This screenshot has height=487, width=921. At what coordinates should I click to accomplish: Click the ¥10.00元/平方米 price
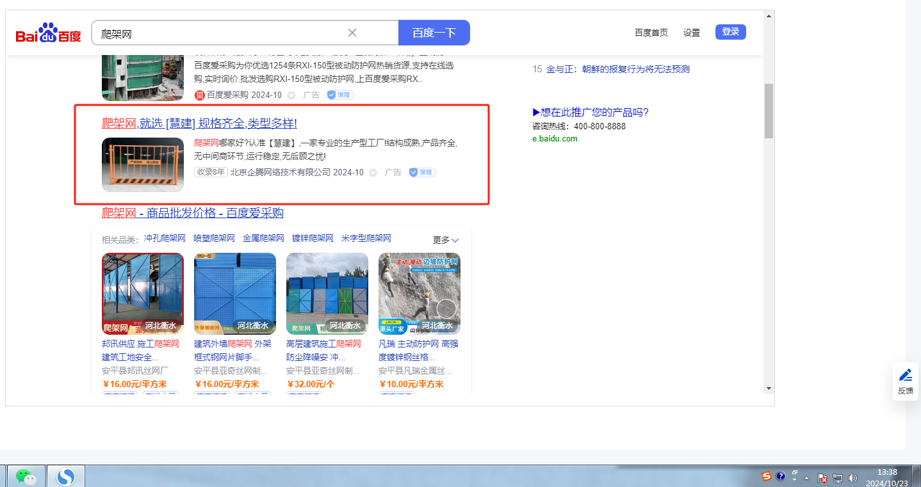(411, 384)
